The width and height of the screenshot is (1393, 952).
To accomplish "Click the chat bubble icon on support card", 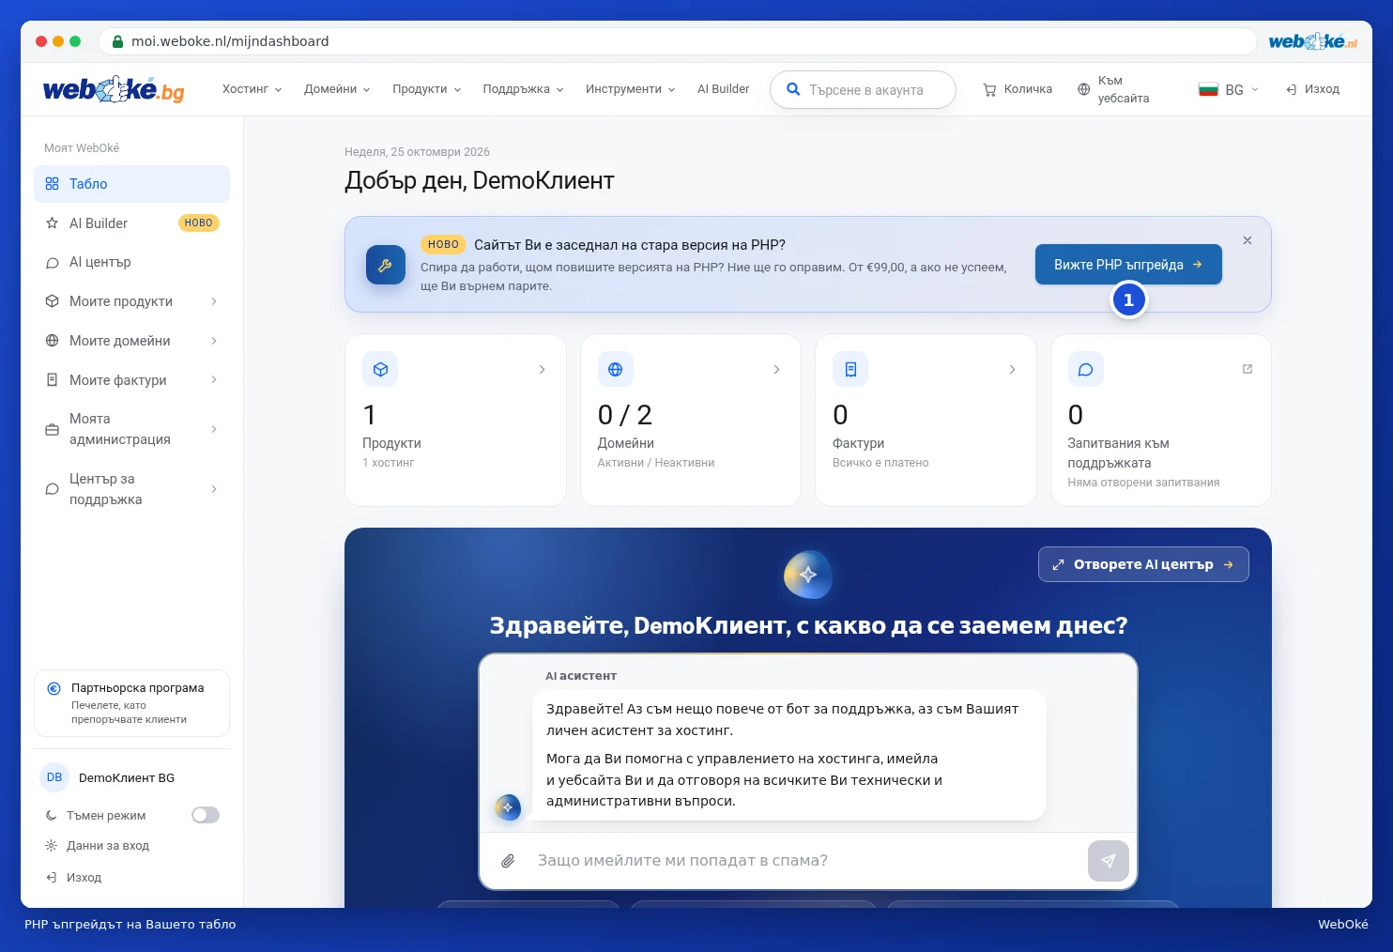I will [1085, 369].
